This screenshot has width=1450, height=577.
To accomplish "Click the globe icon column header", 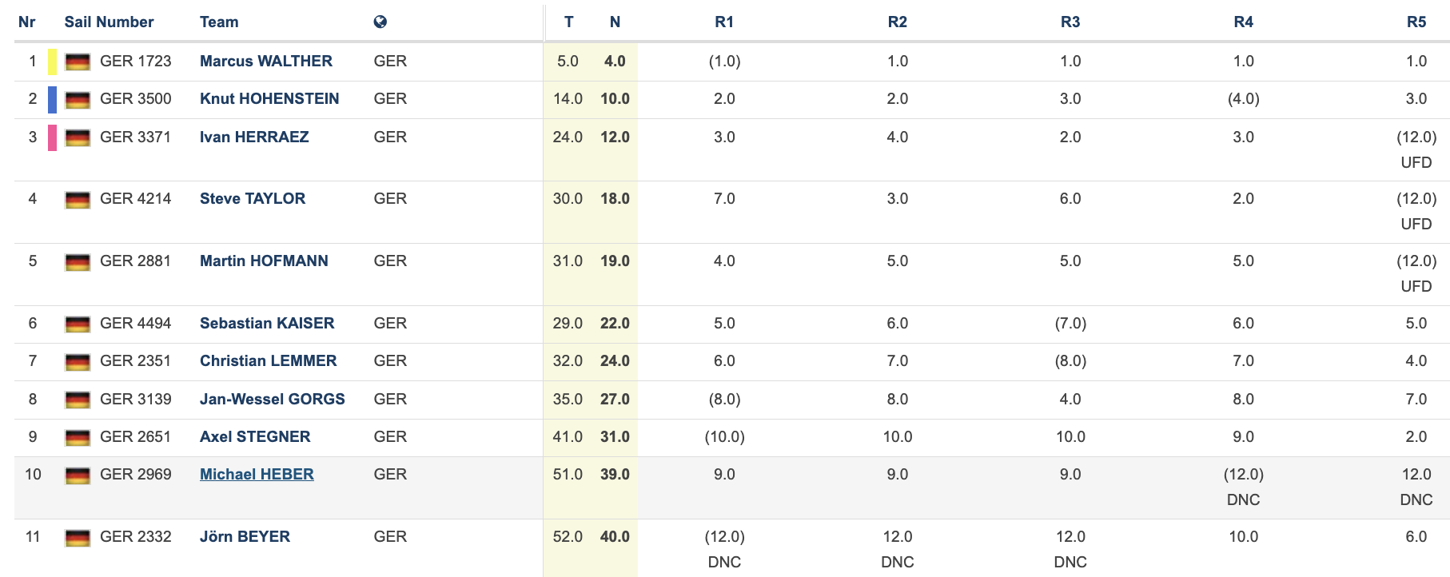I will (380, 22).
